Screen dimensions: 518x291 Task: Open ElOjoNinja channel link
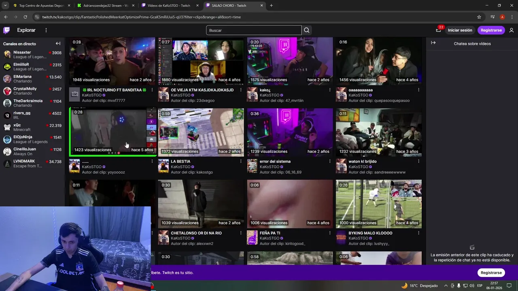point(32,139)
